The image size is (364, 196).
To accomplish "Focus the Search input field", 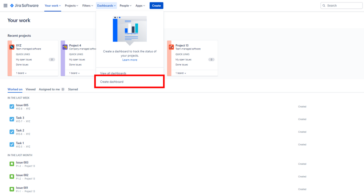I will click(341, 5).
